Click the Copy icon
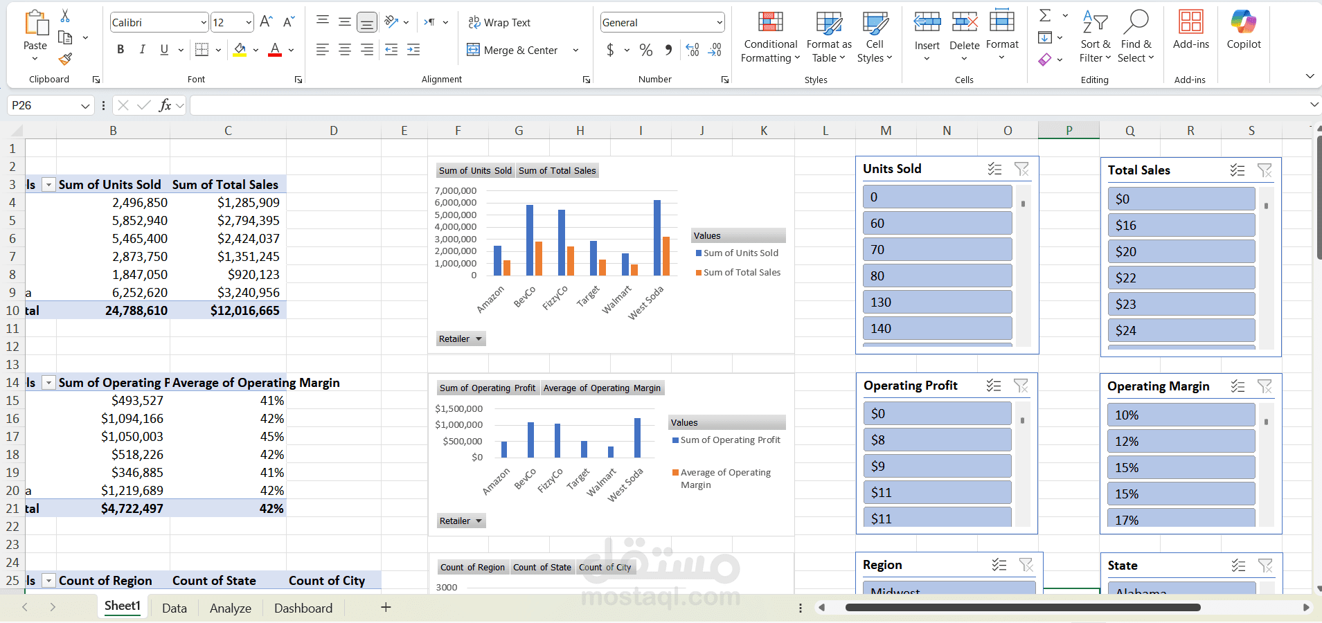The image size is (1322, 623). point(66,37)
